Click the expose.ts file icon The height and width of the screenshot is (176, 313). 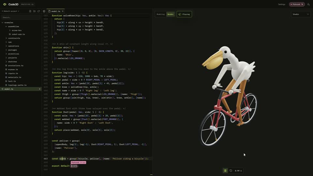6,69
